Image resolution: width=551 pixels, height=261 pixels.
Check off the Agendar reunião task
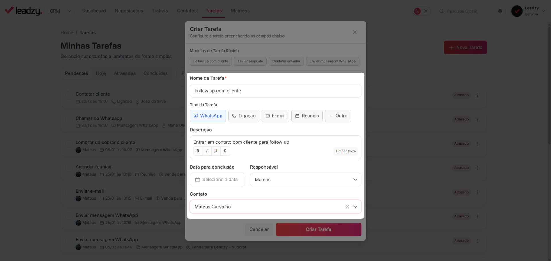[x=69, y=168]
